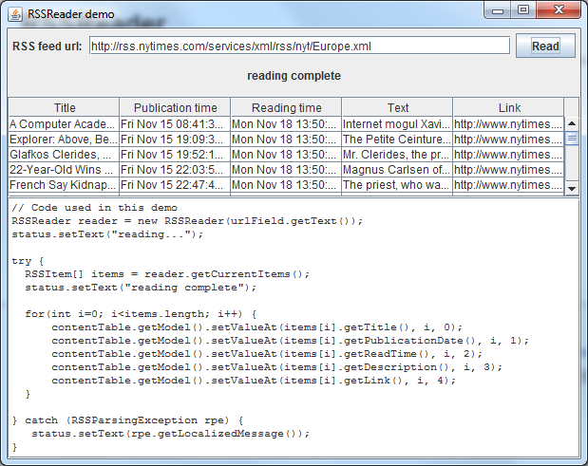Click the 'Internet mogul Xavi...' text cell
588x466 pixels.
396,123
